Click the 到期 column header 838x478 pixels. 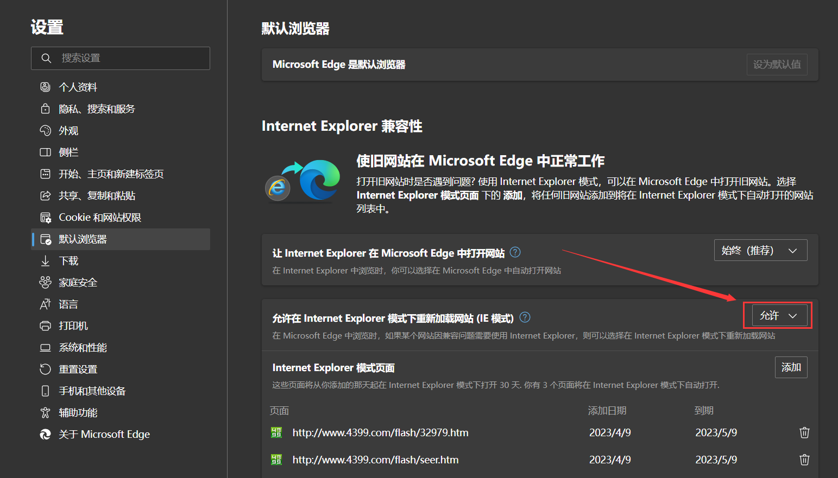704,411
